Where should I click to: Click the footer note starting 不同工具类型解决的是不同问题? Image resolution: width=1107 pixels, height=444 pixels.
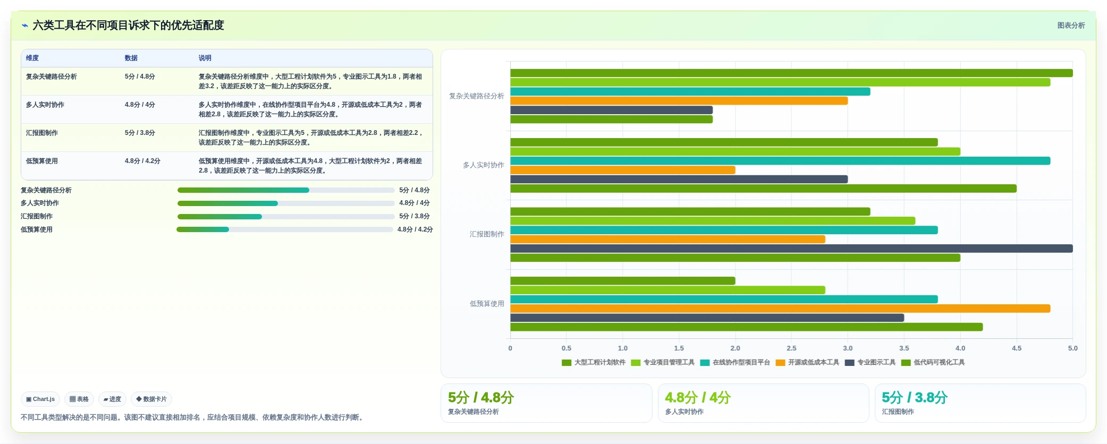(x=193, y=417)
